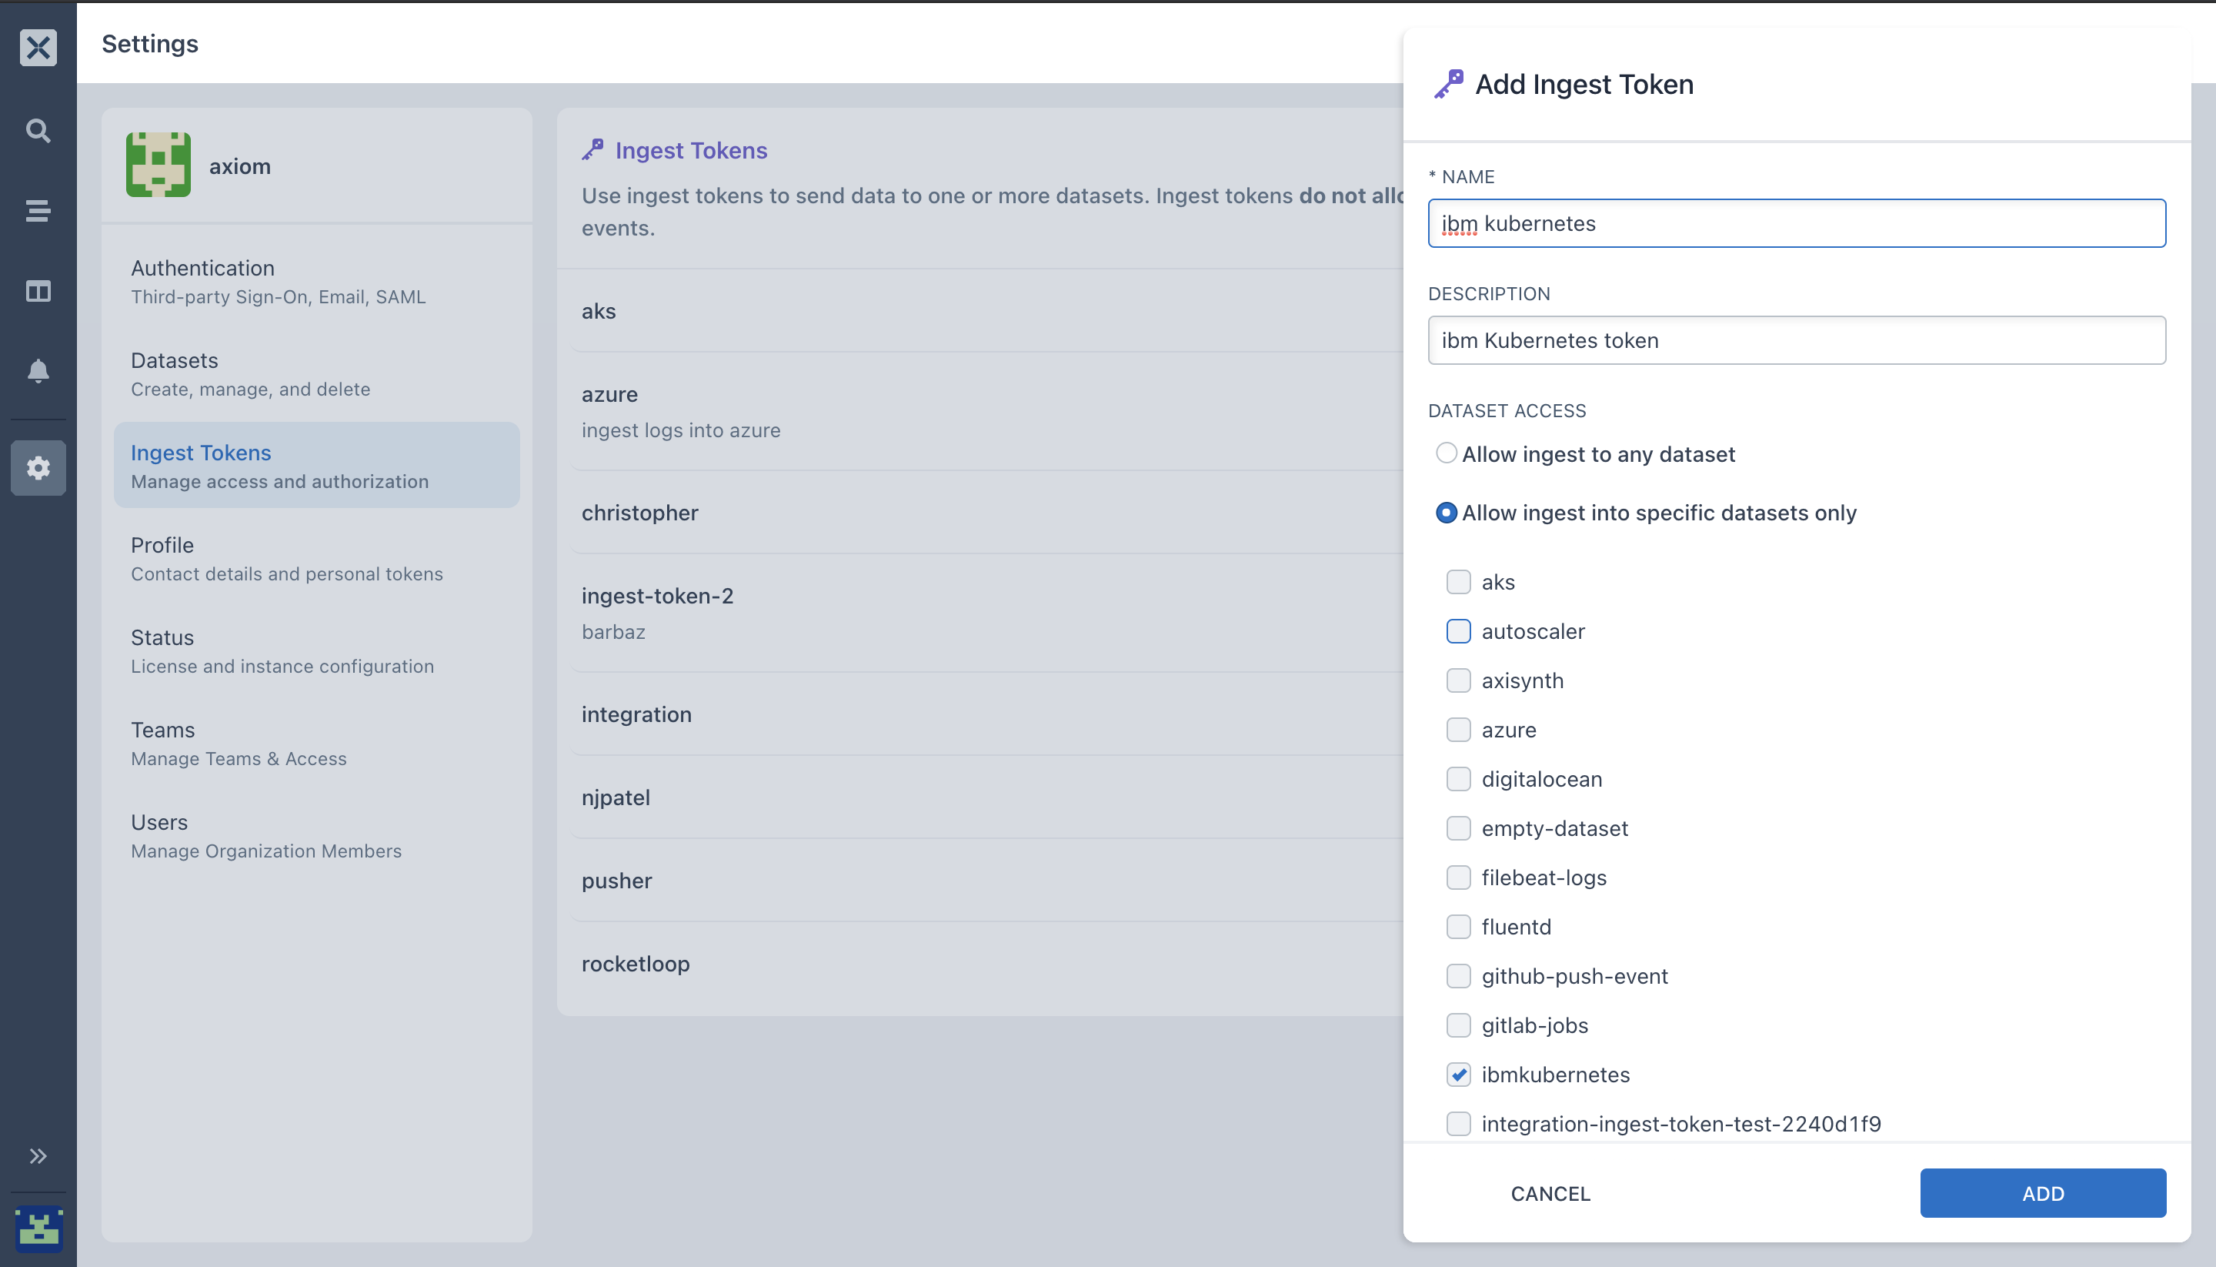The image size is (2216, 1267).
Task: Enable the github-push-event checkbox
Action: tap(1459, 976)
